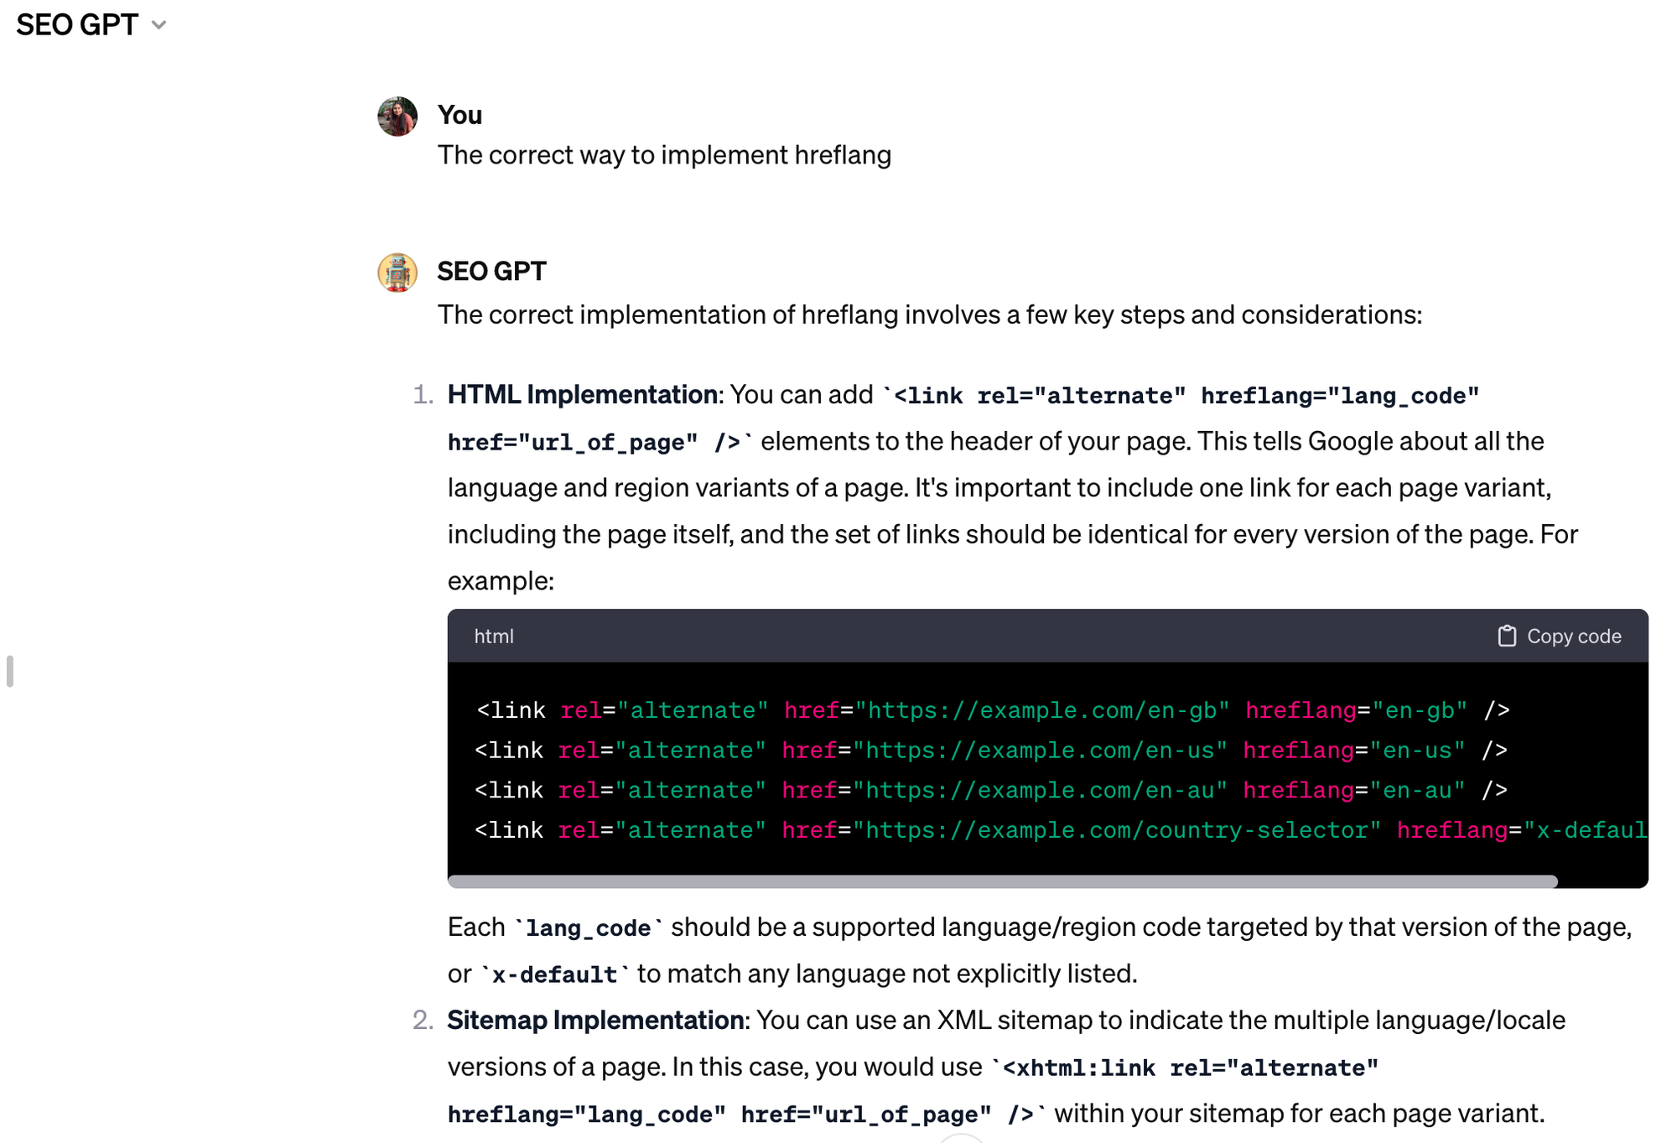The width and height of the screenshot is (1677, 1143).
Task: Click the user message about implementing hreflang
Action: (664, 155)
